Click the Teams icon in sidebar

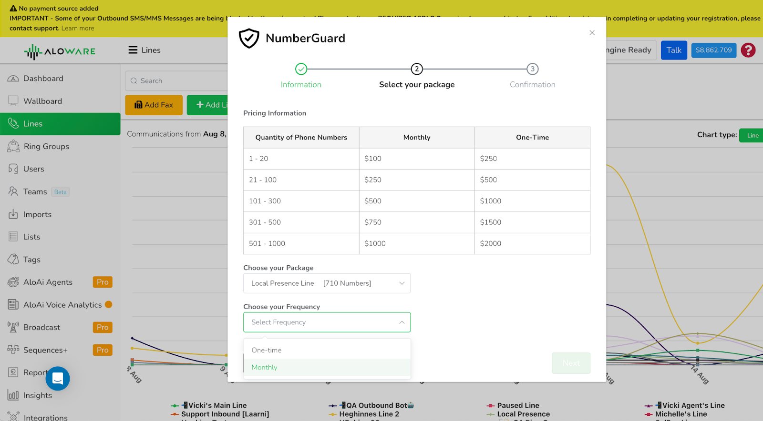pyautogui.click(x=13, y=191)
